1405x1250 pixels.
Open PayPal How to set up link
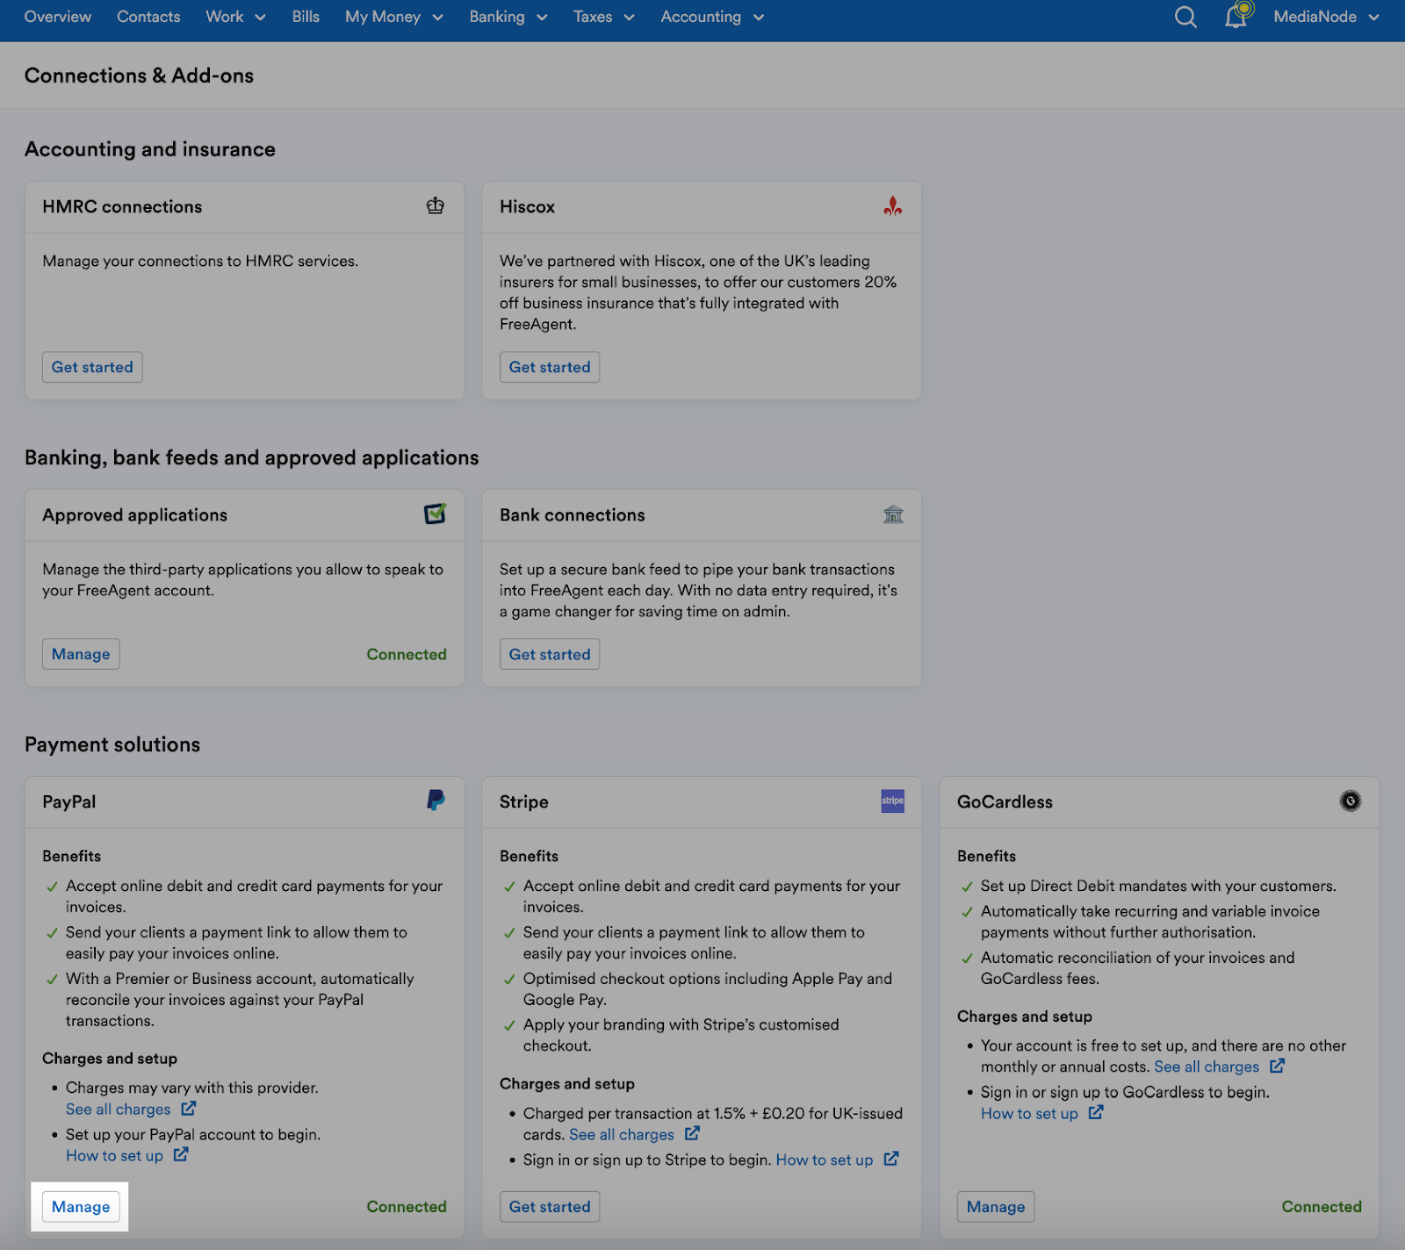click(114, 1155)
